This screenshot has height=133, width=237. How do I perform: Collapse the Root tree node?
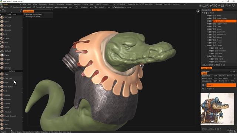(203, 13)
